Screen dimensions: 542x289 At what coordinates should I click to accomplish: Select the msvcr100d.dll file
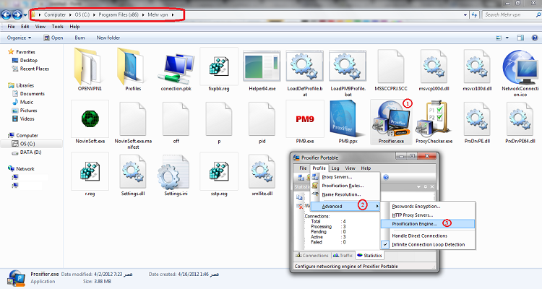point(477,70)
